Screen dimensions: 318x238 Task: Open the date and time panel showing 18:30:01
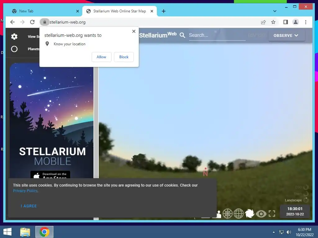click(x=295, y=211)
